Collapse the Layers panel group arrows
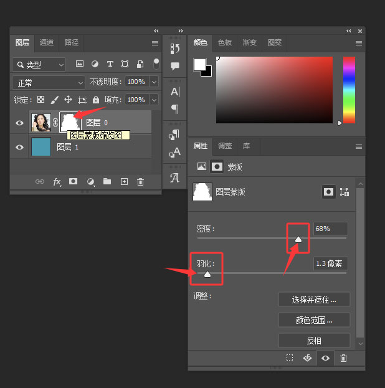The width and height of the screenshot is (385, 388). [x=156, y=31]
